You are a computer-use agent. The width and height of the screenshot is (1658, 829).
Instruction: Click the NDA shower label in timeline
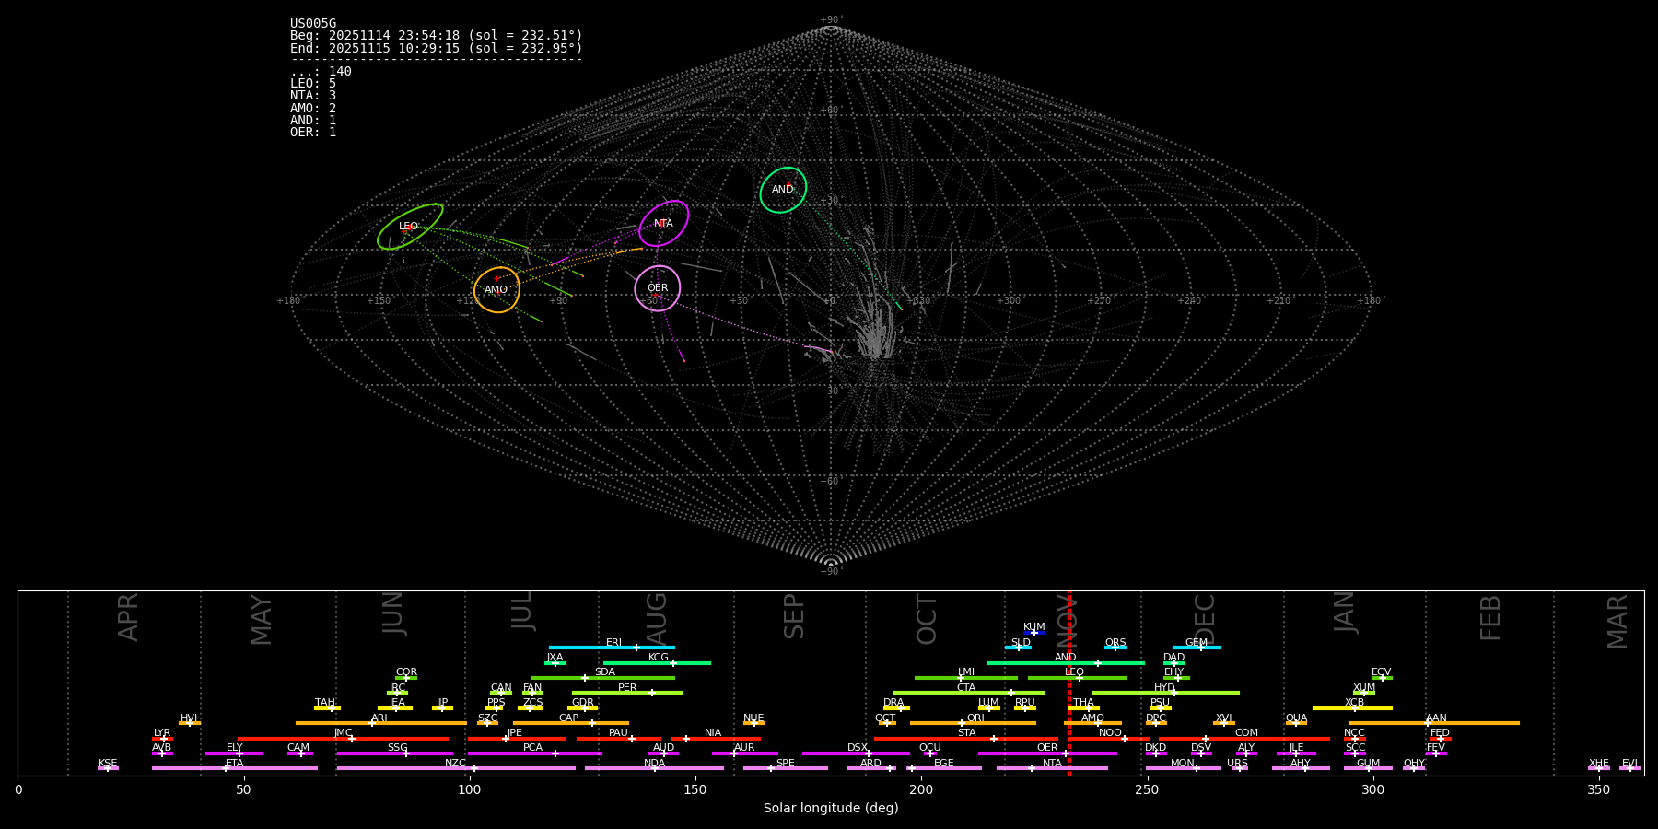click(654, 764)
